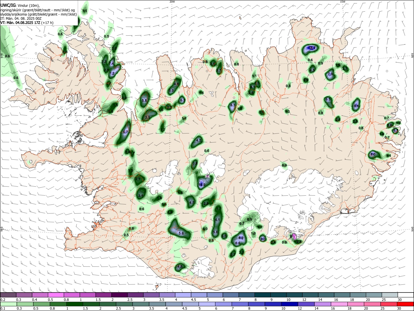Select the 2.9 precipitation label in the north
Screen dimensions: 414x311
tap(212, 64)
